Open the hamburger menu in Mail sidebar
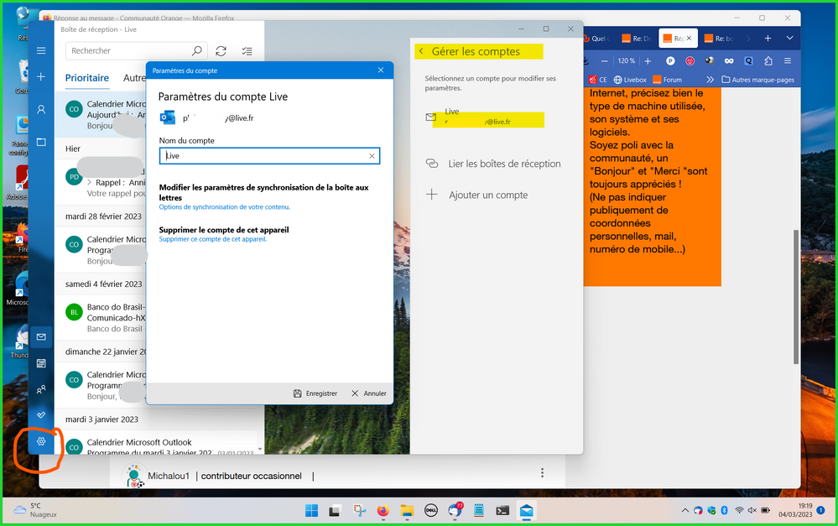This screenshot has width=838, height=526. (41, 51)
